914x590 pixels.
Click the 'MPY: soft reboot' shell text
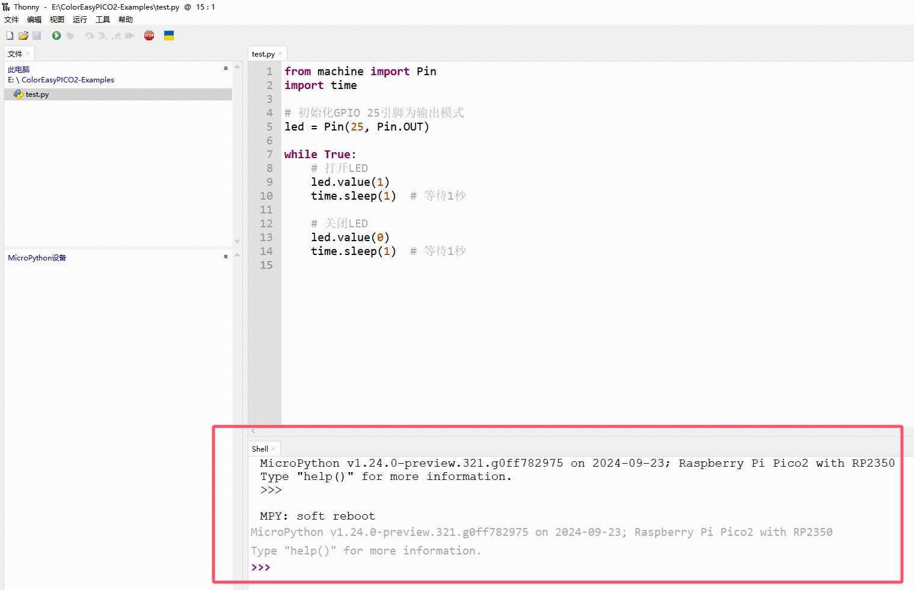point(317,516)
